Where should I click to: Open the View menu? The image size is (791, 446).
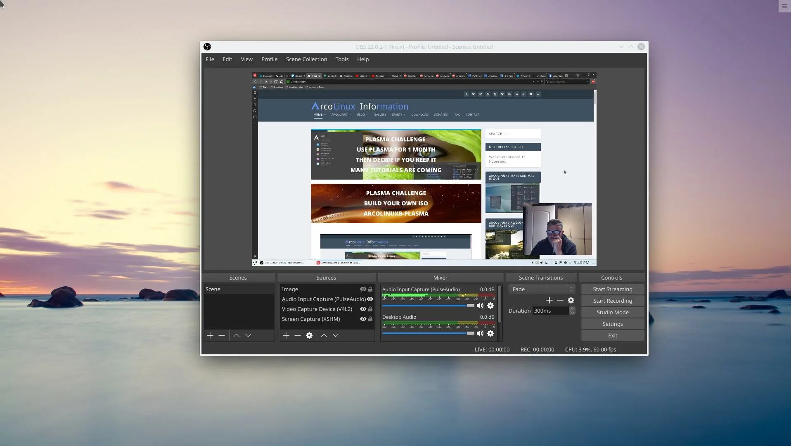tap(247, 59)
